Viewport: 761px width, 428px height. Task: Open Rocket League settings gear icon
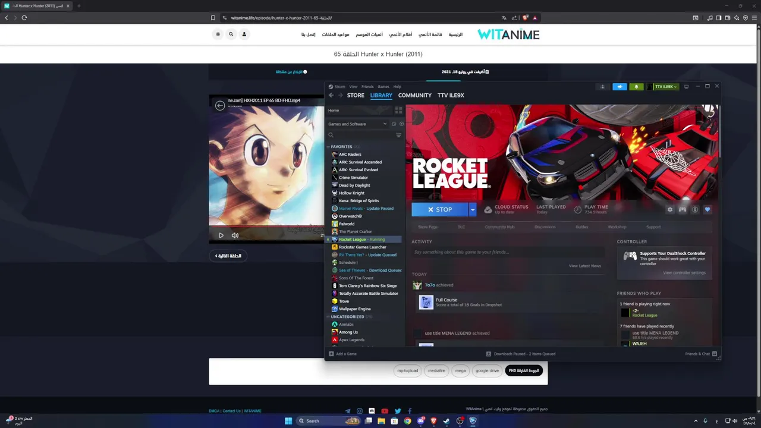[x=670, y=209]
